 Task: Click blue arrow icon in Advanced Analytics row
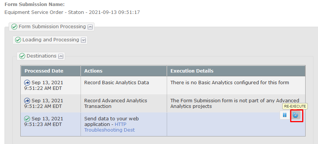click(27, 101)
